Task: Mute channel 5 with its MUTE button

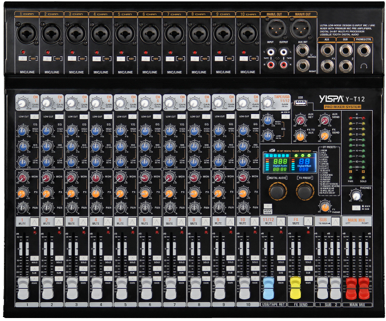Action: point(132,222)
